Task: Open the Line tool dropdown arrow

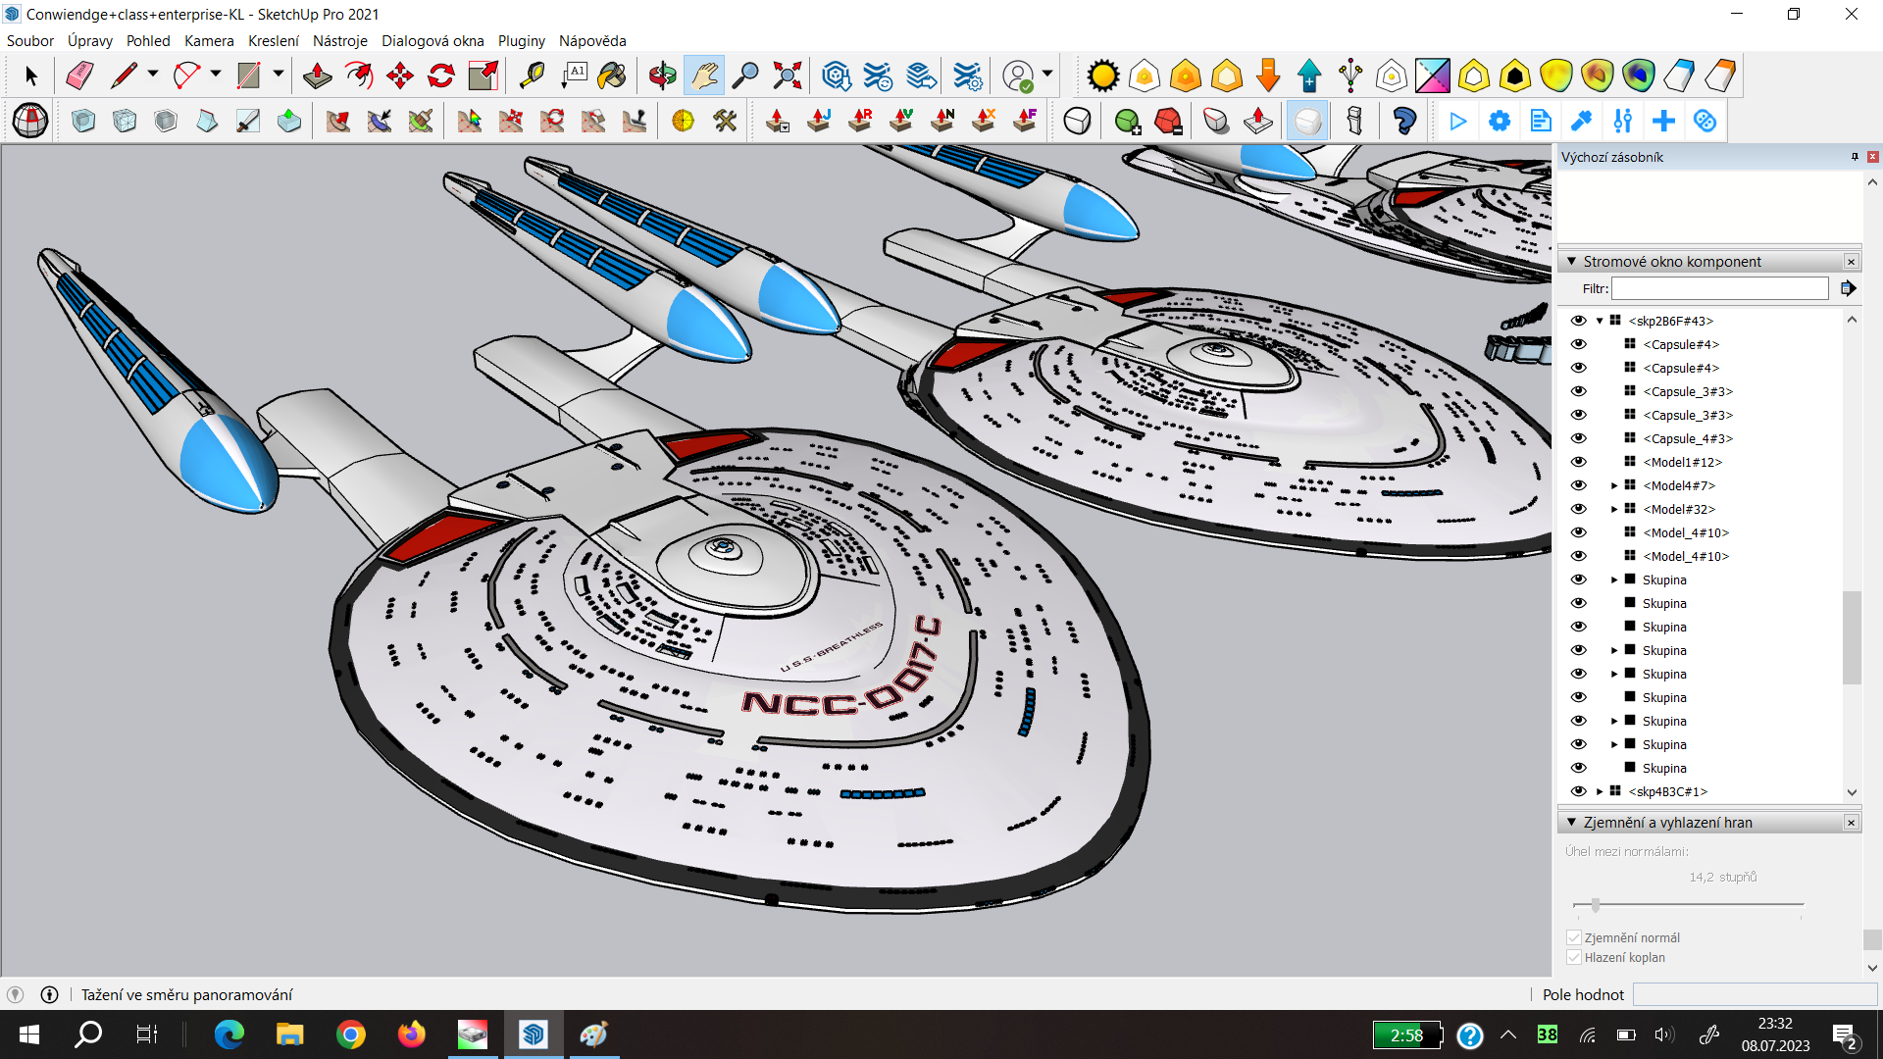Action: (x=153, y=75)
